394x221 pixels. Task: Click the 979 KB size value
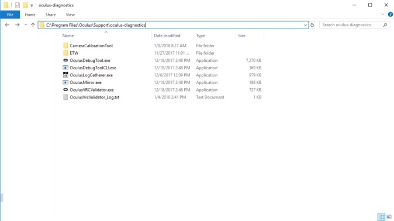point(255,75)
